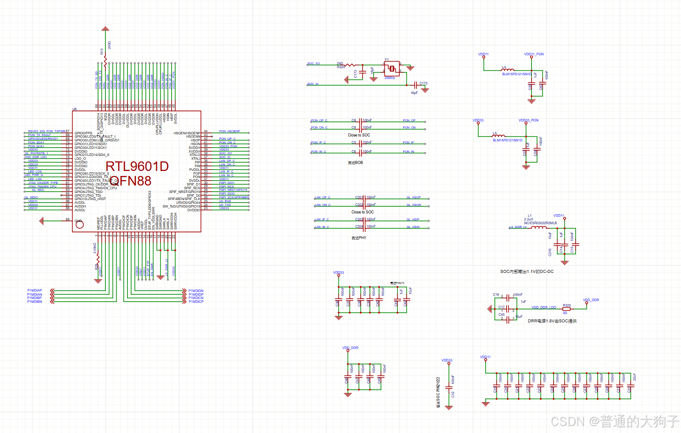
Task: Click the P1MDIAP port label
Action: [x=35, y=290]
